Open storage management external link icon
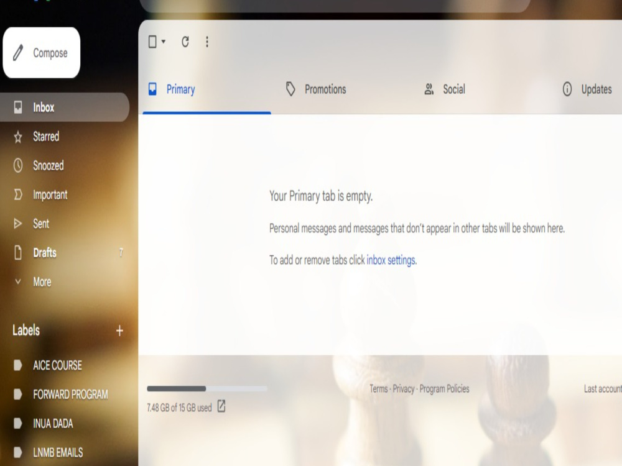The image size is (622, 466). [221, 406]
